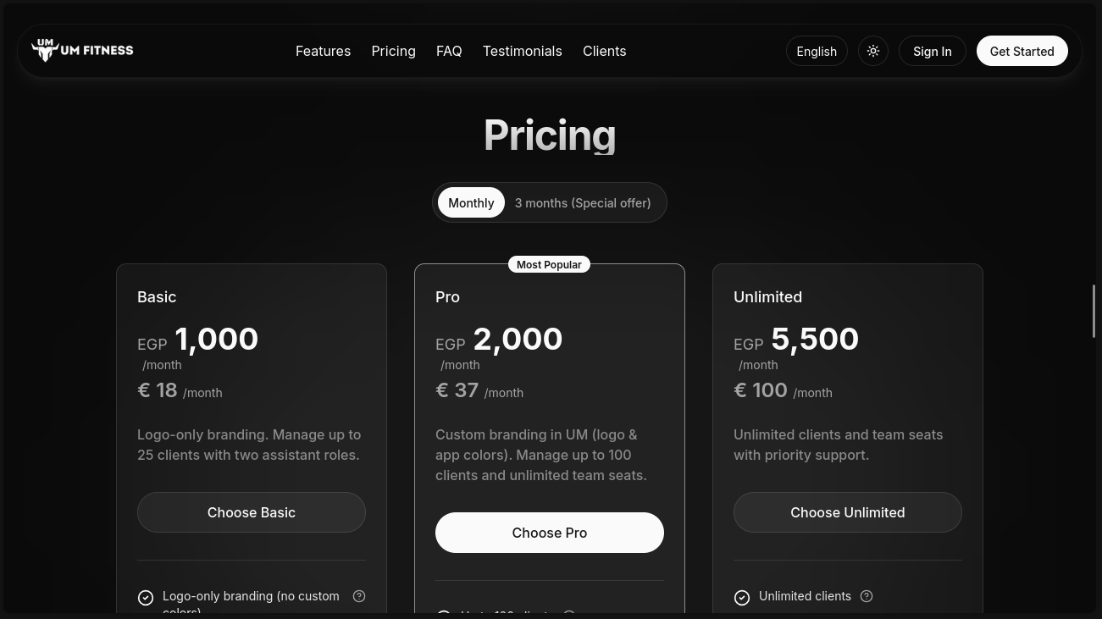Select Choose Pro button
Image resolution: width=1102 pixels, height=619 pixels.
550,533
